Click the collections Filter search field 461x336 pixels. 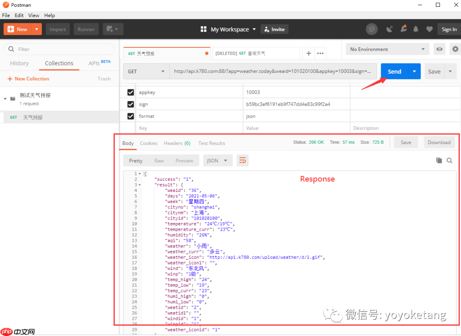59,49
